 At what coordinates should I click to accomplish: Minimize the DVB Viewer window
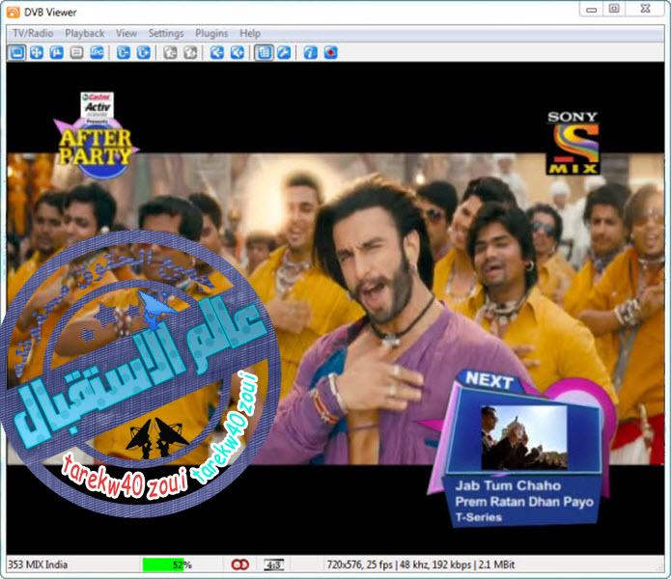click(592, 9)
